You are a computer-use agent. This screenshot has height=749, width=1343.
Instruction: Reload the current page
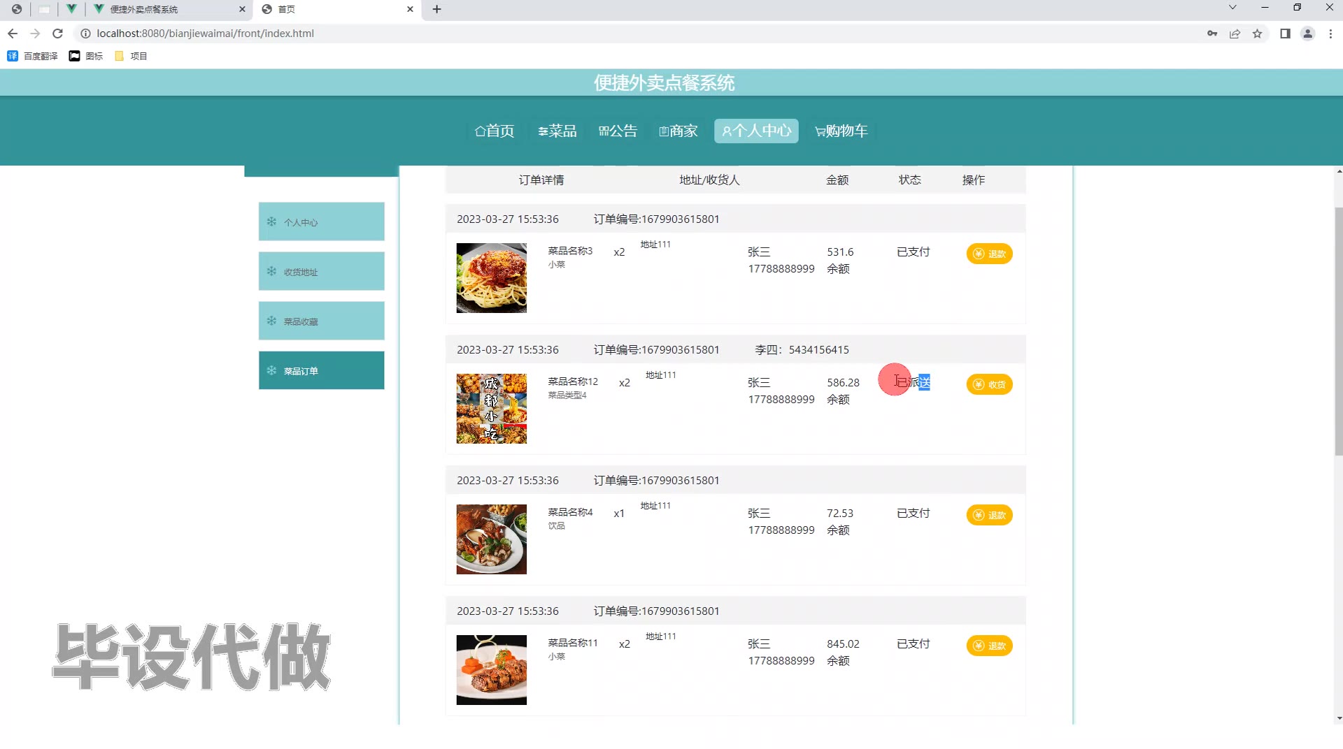pos(58,34)
